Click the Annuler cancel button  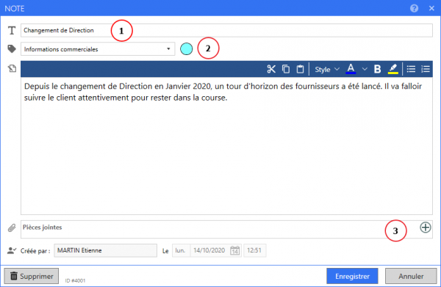pos(411,276)
